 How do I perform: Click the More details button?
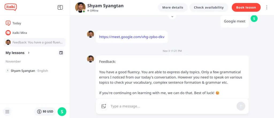click(173, 7)
